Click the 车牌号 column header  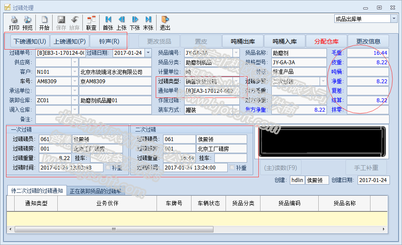pos(174,203)
